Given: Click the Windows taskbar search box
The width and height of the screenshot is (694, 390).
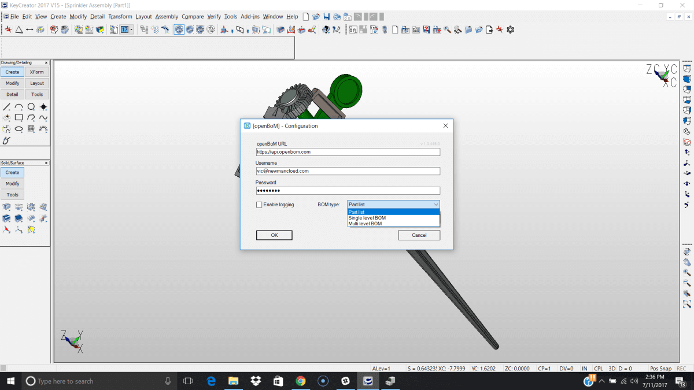Looking at the screenshot, I should (100, 381).
